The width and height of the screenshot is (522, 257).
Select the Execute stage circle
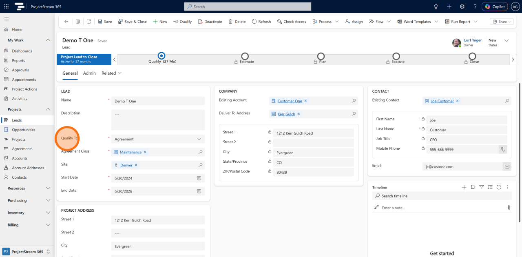[396, 56]
